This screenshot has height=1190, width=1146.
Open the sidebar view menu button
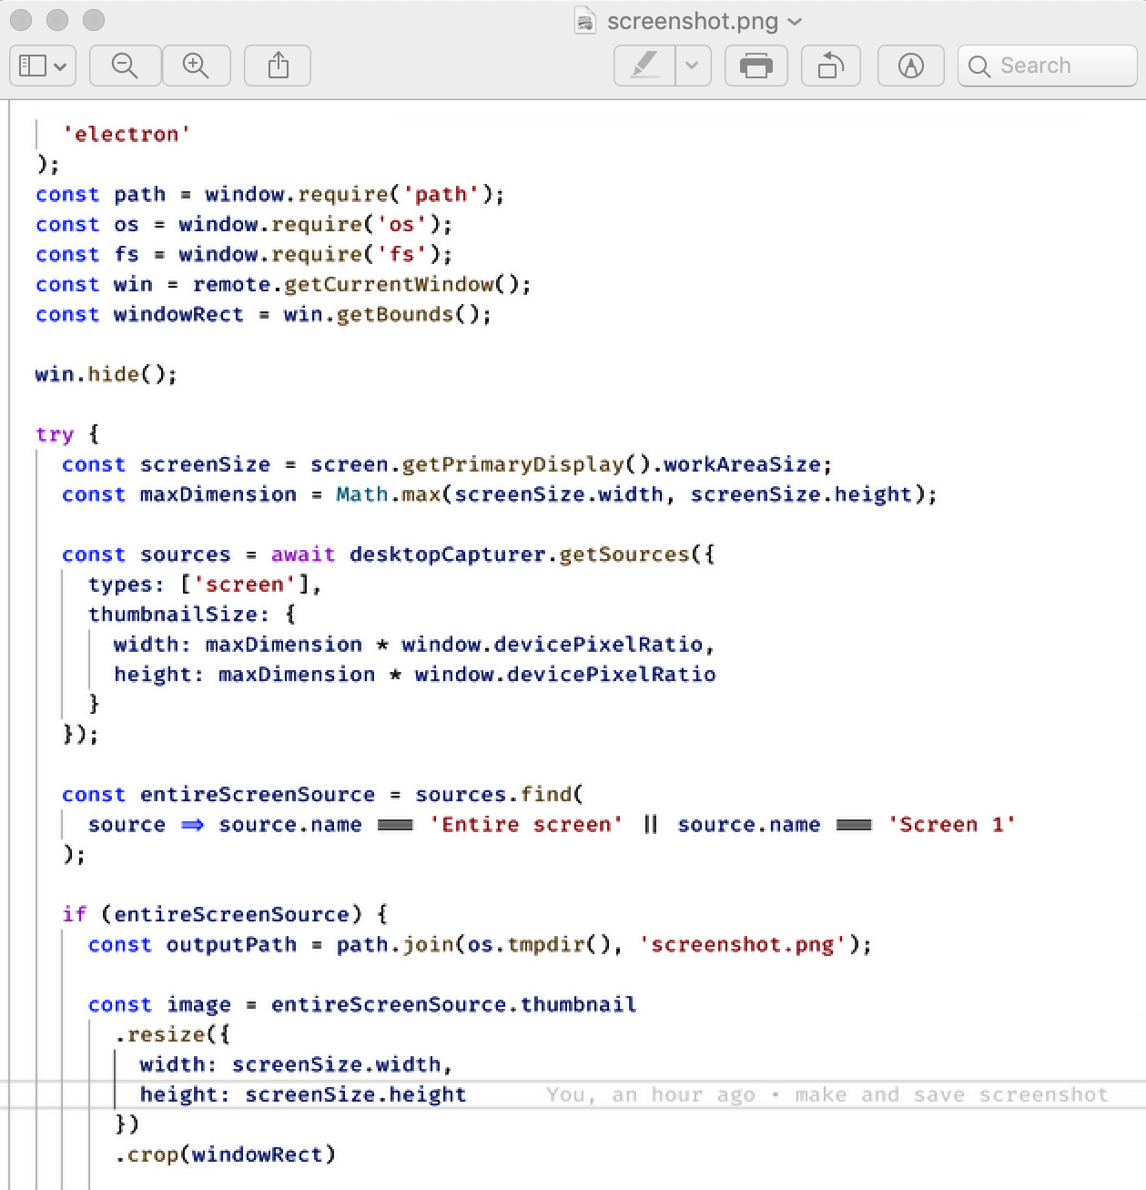point(43,66)
